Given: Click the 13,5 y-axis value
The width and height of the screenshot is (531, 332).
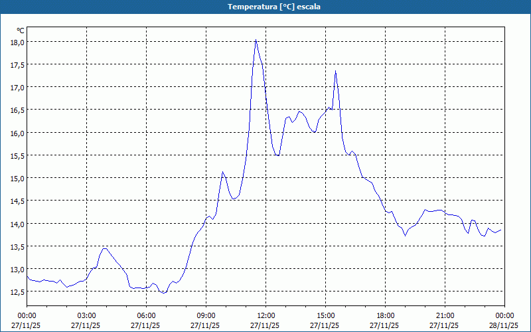Looking at the screenshot, I should coord(17,246).
